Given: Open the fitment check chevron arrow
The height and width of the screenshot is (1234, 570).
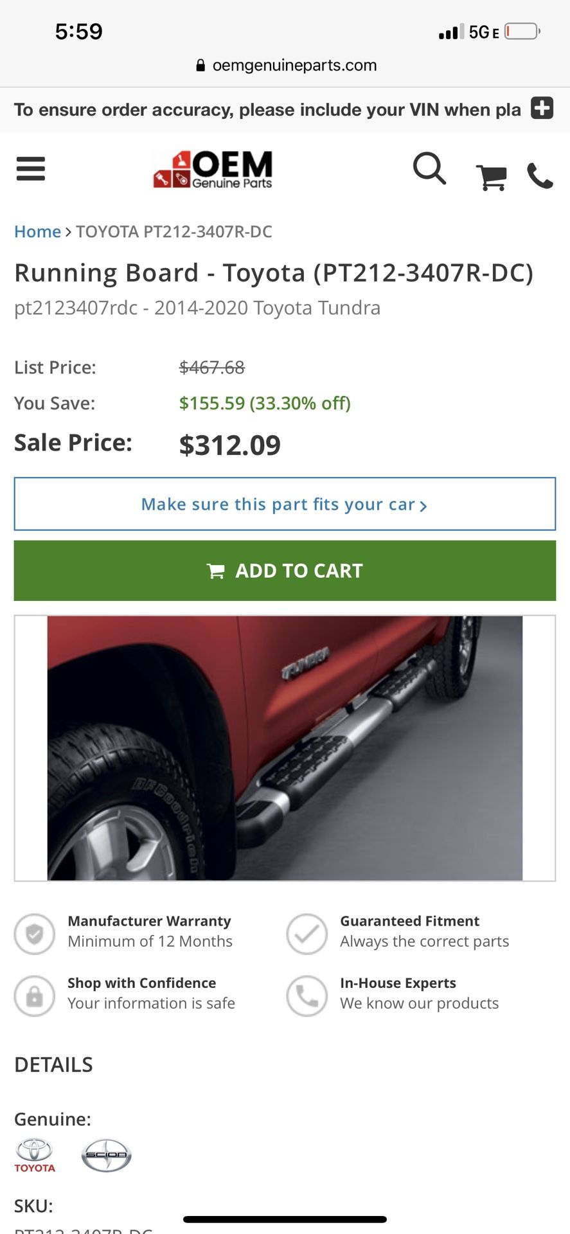Looking at the screenshot, I should tap(423, 506).
